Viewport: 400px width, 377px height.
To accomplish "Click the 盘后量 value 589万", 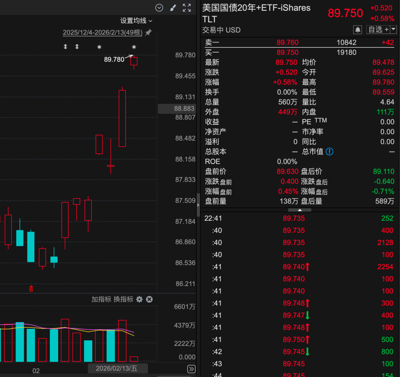I will point(385,201).
